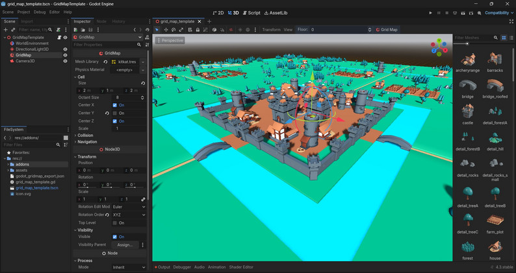This screenshot has width=516, height=273.
Task: Expand the assets folder in FileSystem
Action: click(x=8, y=170)
